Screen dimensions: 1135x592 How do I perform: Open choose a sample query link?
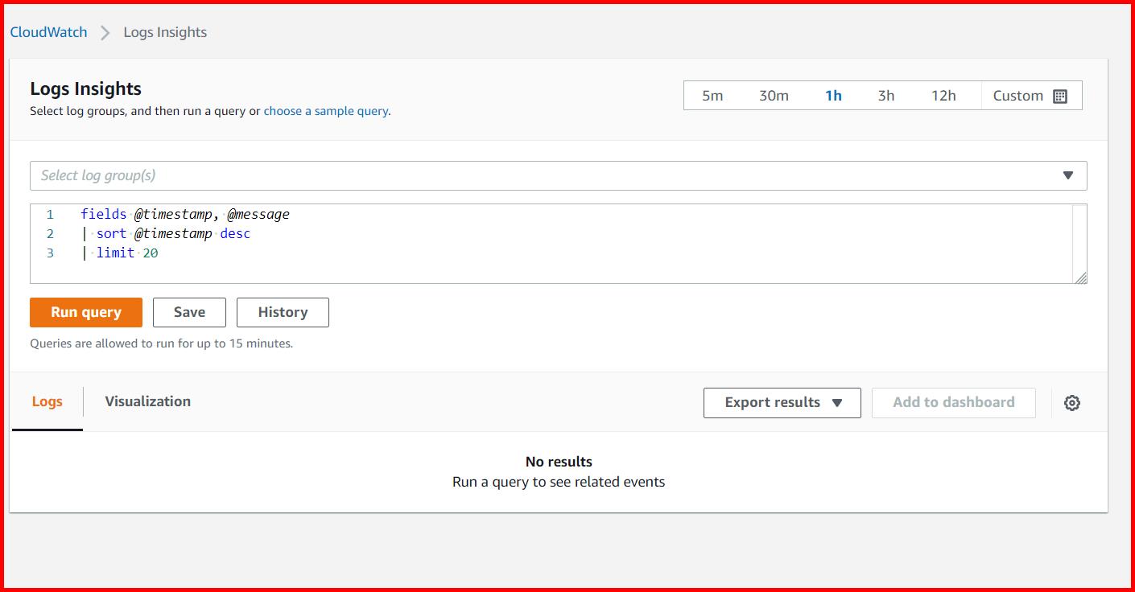[x=324, y=111]
